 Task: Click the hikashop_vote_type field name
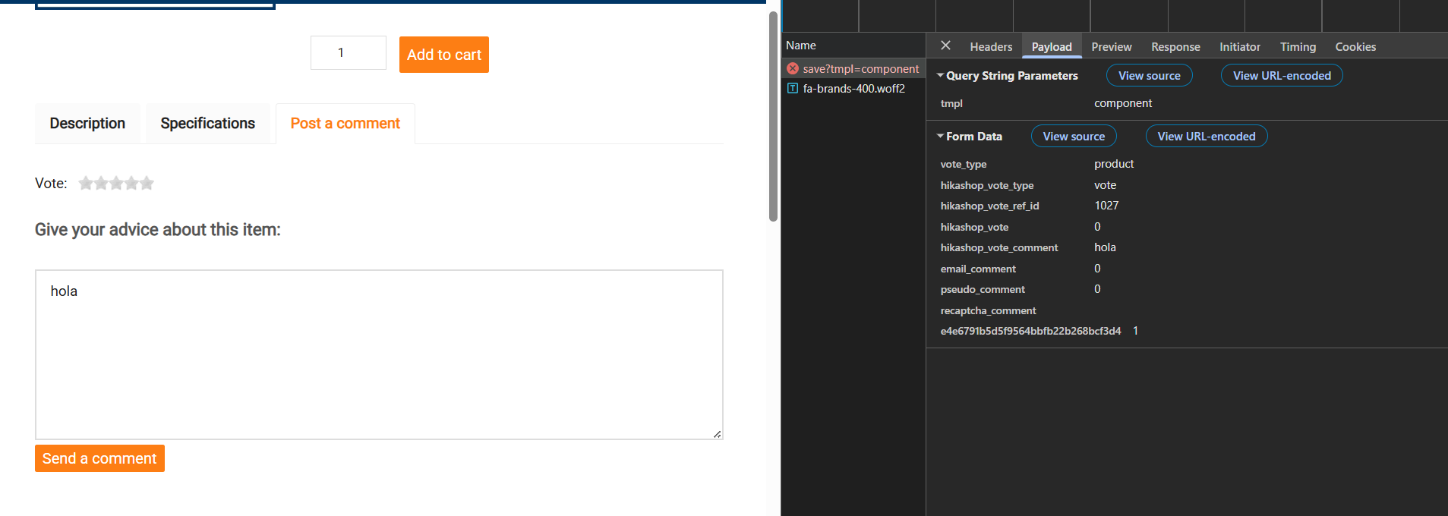pyautogui.click(x=987, y=185)
